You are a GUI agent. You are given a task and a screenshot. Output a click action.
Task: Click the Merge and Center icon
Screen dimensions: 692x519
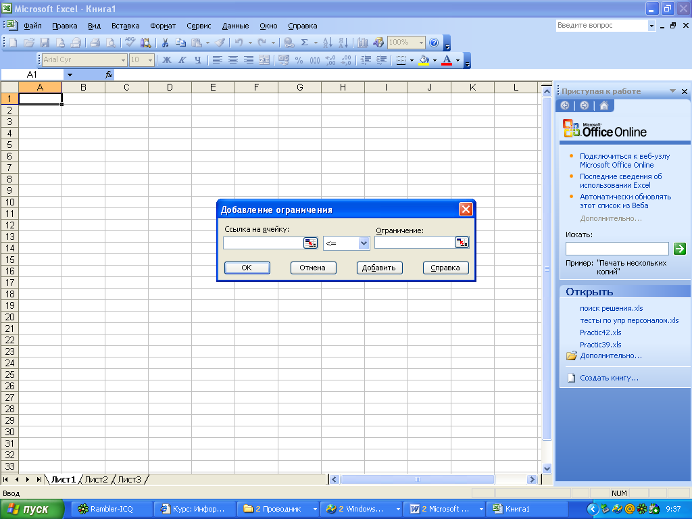tap(264, 59)
